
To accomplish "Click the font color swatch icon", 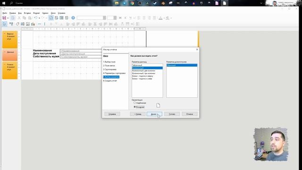I will point(160,18).
